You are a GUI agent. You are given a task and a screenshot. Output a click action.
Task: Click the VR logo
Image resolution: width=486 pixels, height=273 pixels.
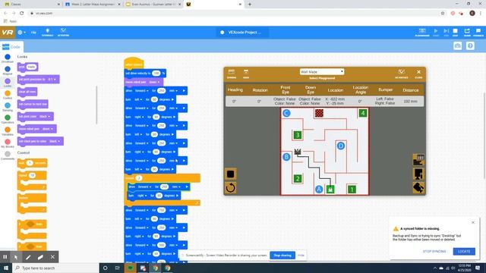tap(8, 32)
